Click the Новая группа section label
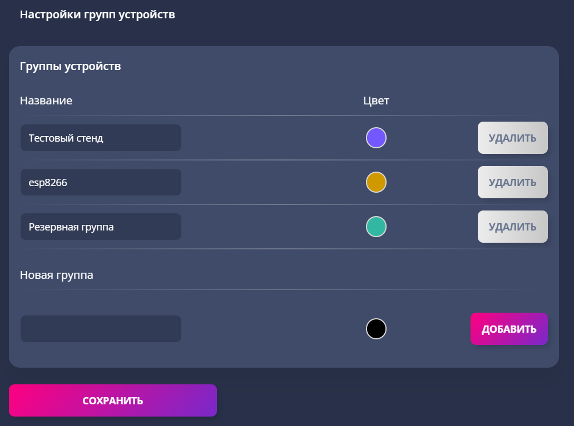This screenshot has width=574, height=426. click(x=56, y=275)
